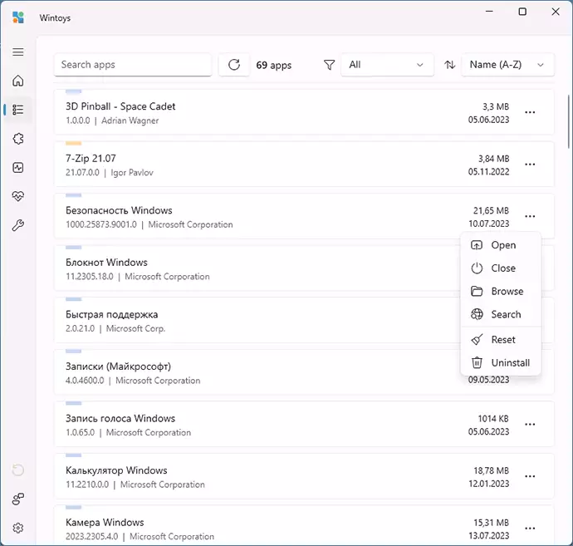Click the vertical scrollbar thumb

coord(569,121)
